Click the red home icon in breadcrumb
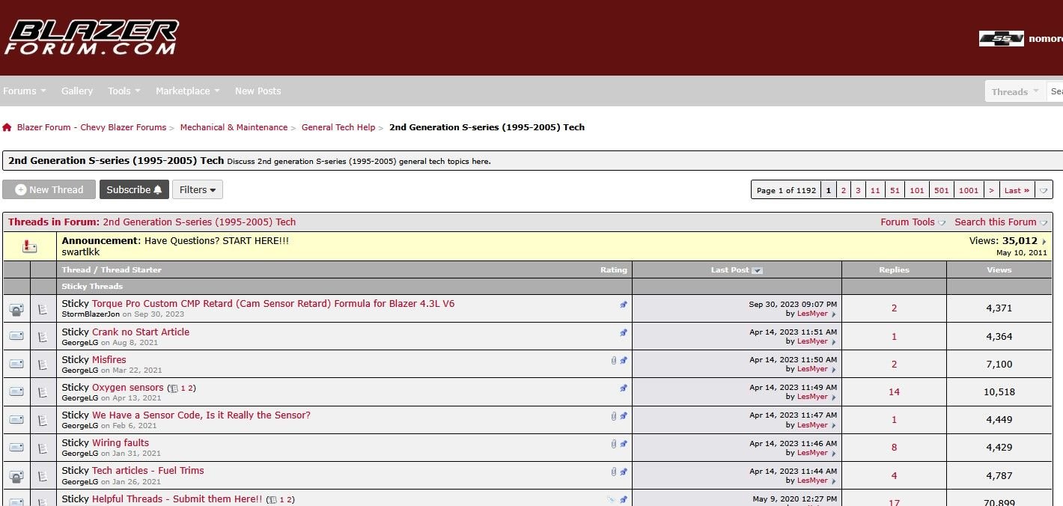The width and height of the screenshot is (1063, 506). tap(7, 128)
